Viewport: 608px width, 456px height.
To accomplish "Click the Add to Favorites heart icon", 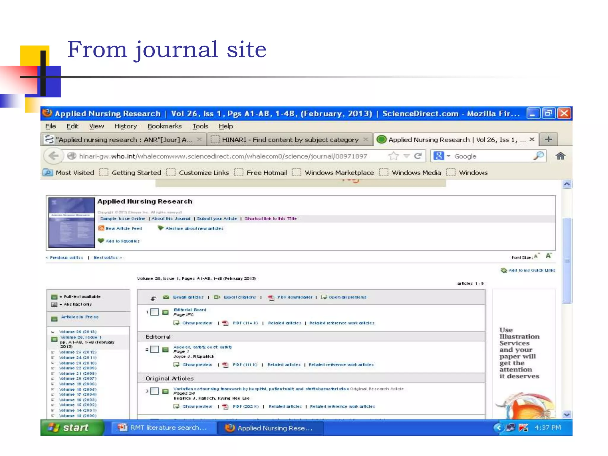I will point(101,241).
